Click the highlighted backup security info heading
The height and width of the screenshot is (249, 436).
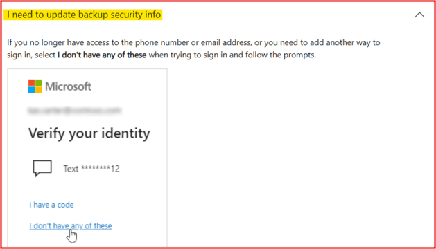pyautogui.click(x=84, y=15)
